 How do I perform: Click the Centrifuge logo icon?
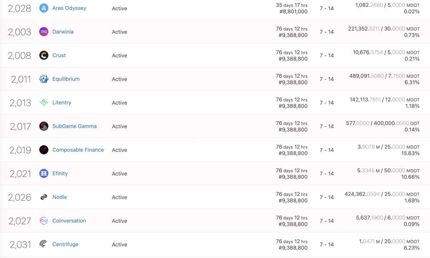click(43, 244)
